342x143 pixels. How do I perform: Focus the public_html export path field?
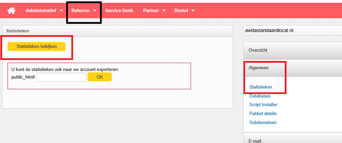tap(61, 77)
